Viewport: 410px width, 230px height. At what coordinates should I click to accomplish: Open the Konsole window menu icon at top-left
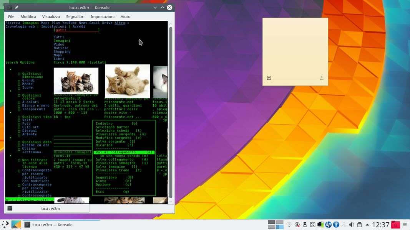click(x=9, y=8)
